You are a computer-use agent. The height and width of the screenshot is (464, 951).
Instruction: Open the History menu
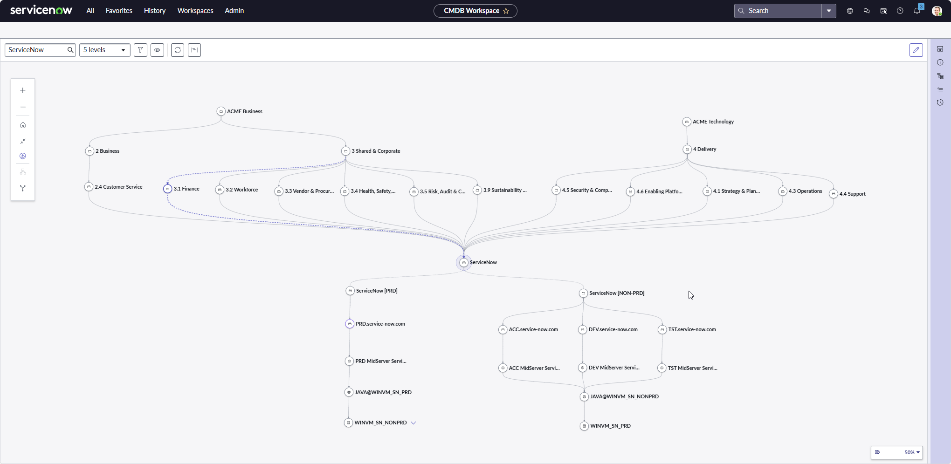(155, 11)
